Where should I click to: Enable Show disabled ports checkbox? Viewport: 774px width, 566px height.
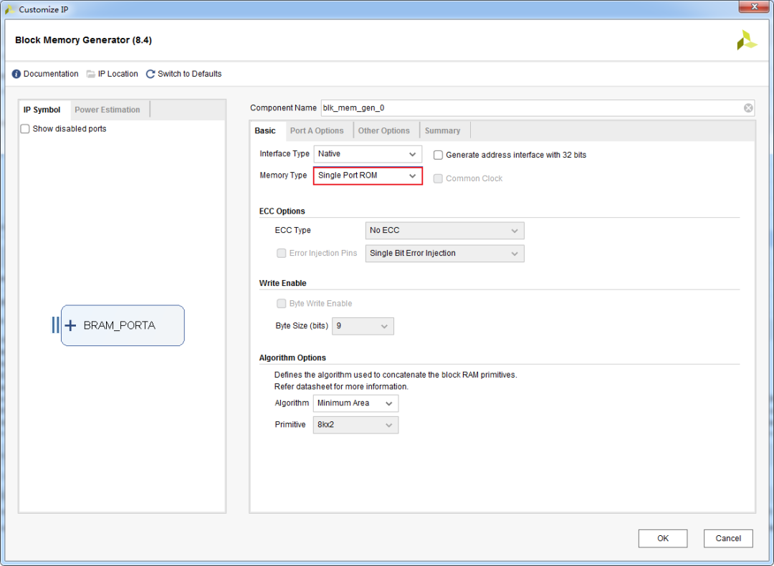coord(25,129)
